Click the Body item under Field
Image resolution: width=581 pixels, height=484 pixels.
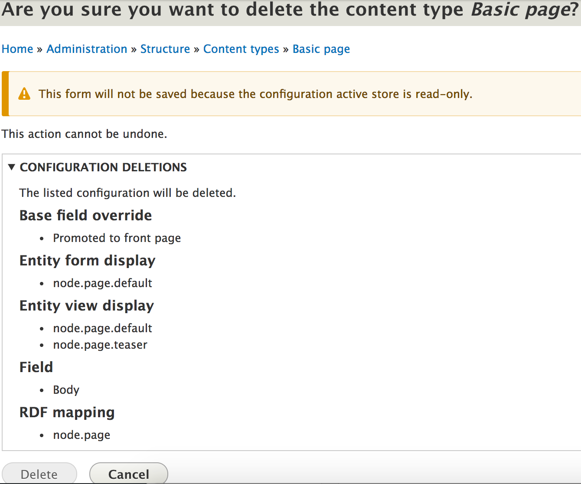(x=66, y=390)
